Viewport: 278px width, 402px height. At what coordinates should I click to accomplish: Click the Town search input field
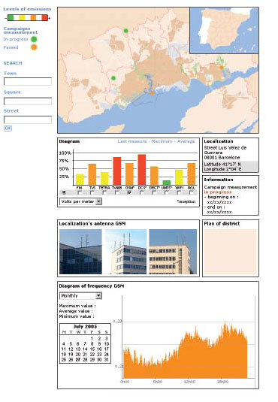28,82
